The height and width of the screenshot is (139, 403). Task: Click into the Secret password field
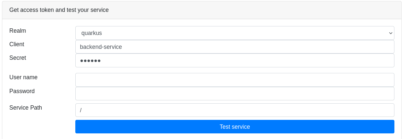pos(235,60)
